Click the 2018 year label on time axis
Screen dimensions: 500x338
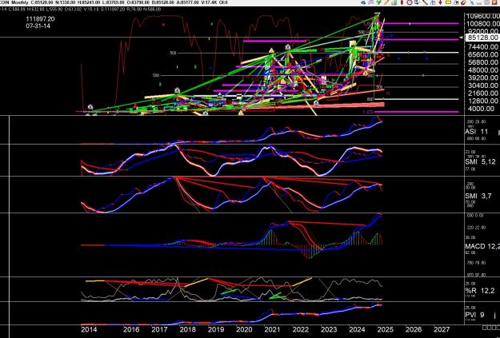(x=188, y=329)
